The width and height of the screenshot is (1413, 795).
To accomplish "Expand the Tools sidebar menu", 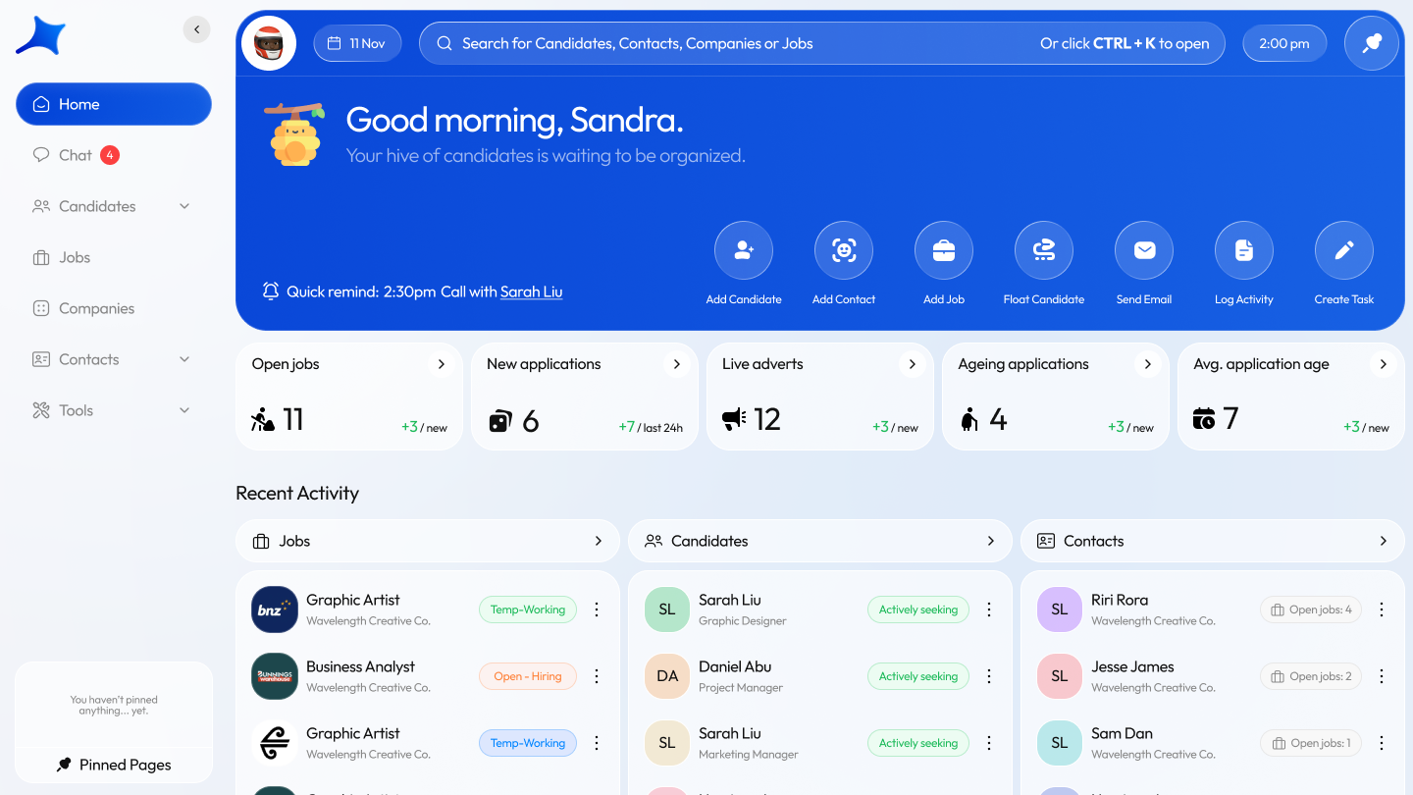I will tap(184, 410).
